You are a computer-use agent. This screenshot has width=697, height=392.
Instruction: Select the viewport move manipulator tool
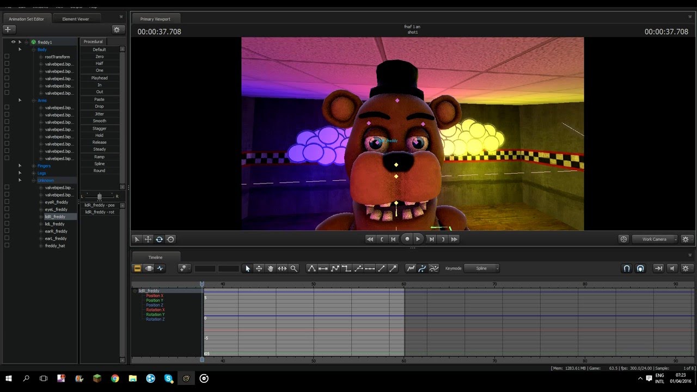click(x=148, y=239)
